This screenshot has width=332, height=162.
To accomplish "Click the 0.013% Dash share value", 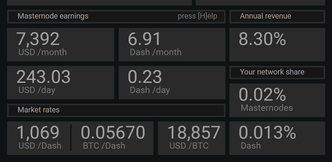I will (267, 132).
